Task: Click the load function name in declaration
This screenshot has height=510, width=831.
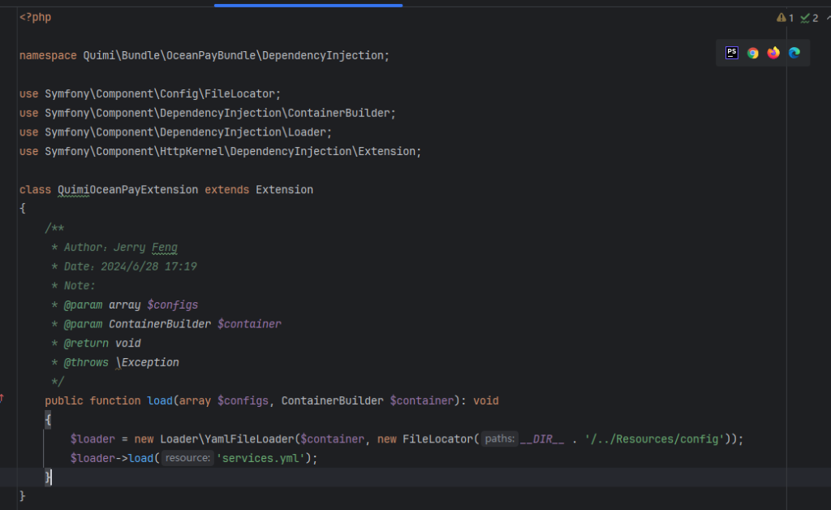Action: (159, 401)
